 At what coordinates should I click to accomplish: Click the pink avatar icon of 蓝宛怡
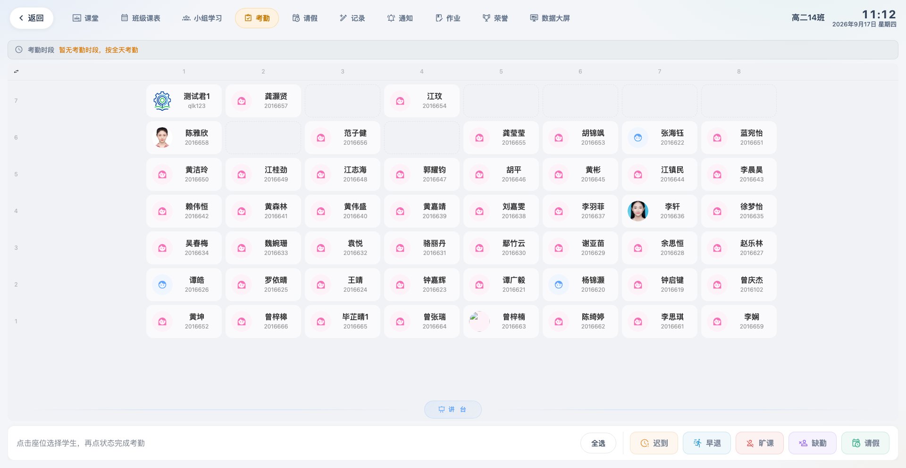[x=717, y=138]
